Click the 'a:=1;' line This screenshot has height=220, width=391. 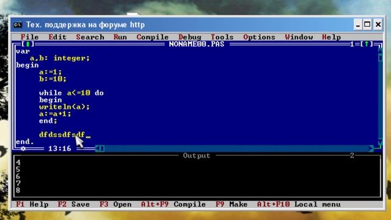(50, 72)
